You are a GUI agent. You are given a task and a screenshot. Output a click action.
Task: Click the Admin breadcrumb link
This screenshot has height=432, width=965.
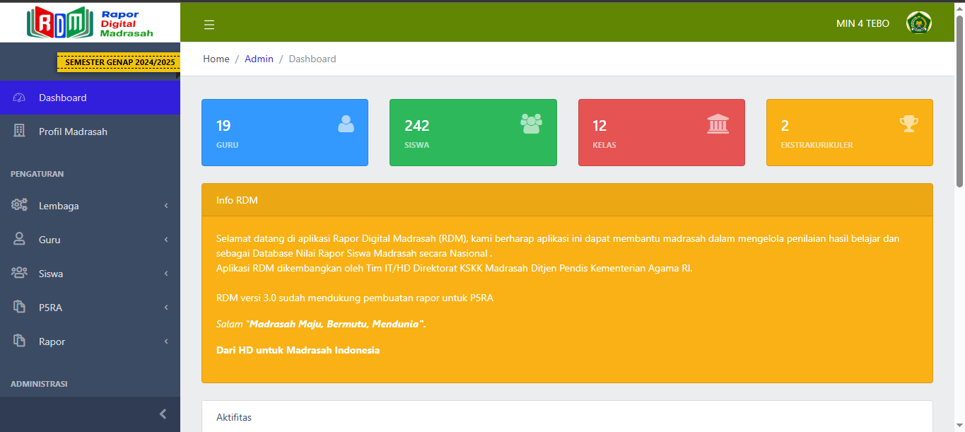[x=259, y=59]
